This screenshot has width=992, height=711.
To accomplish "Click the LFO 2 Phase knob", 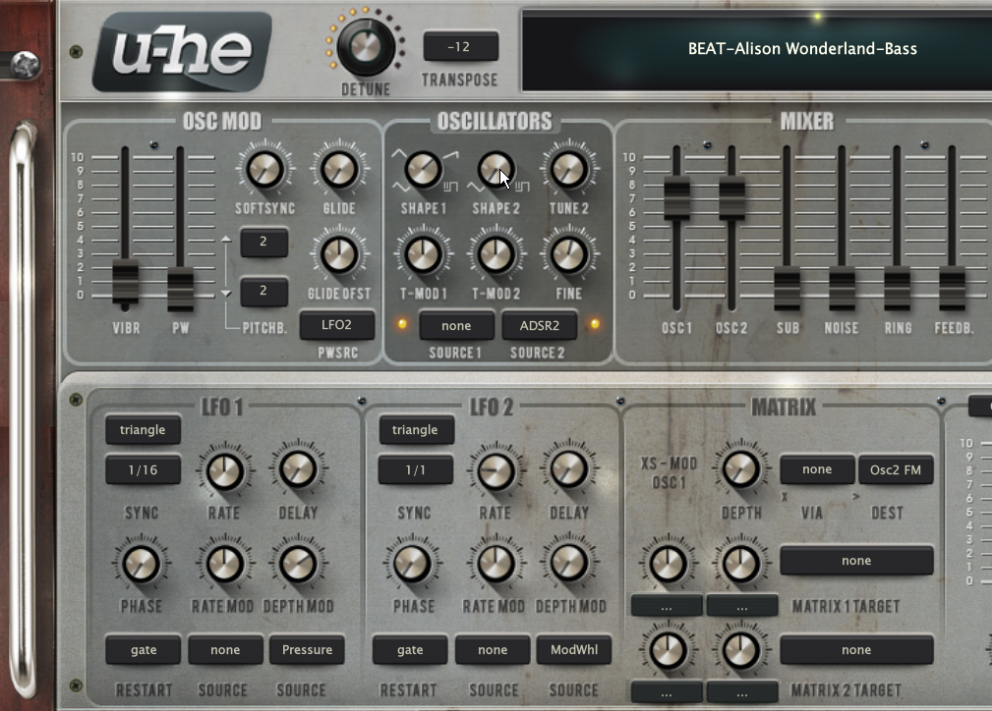I will (413, 564).
